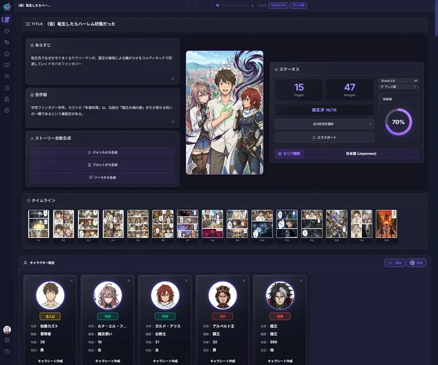Select timeline page P1 thumbnail

(x=38, y=224)
